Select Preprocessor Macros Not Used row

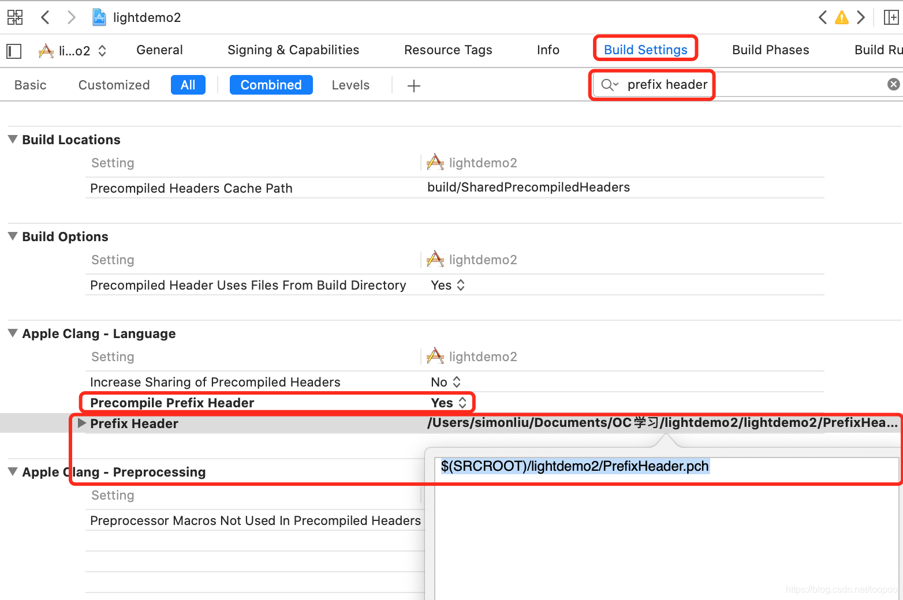click(255, 520)
